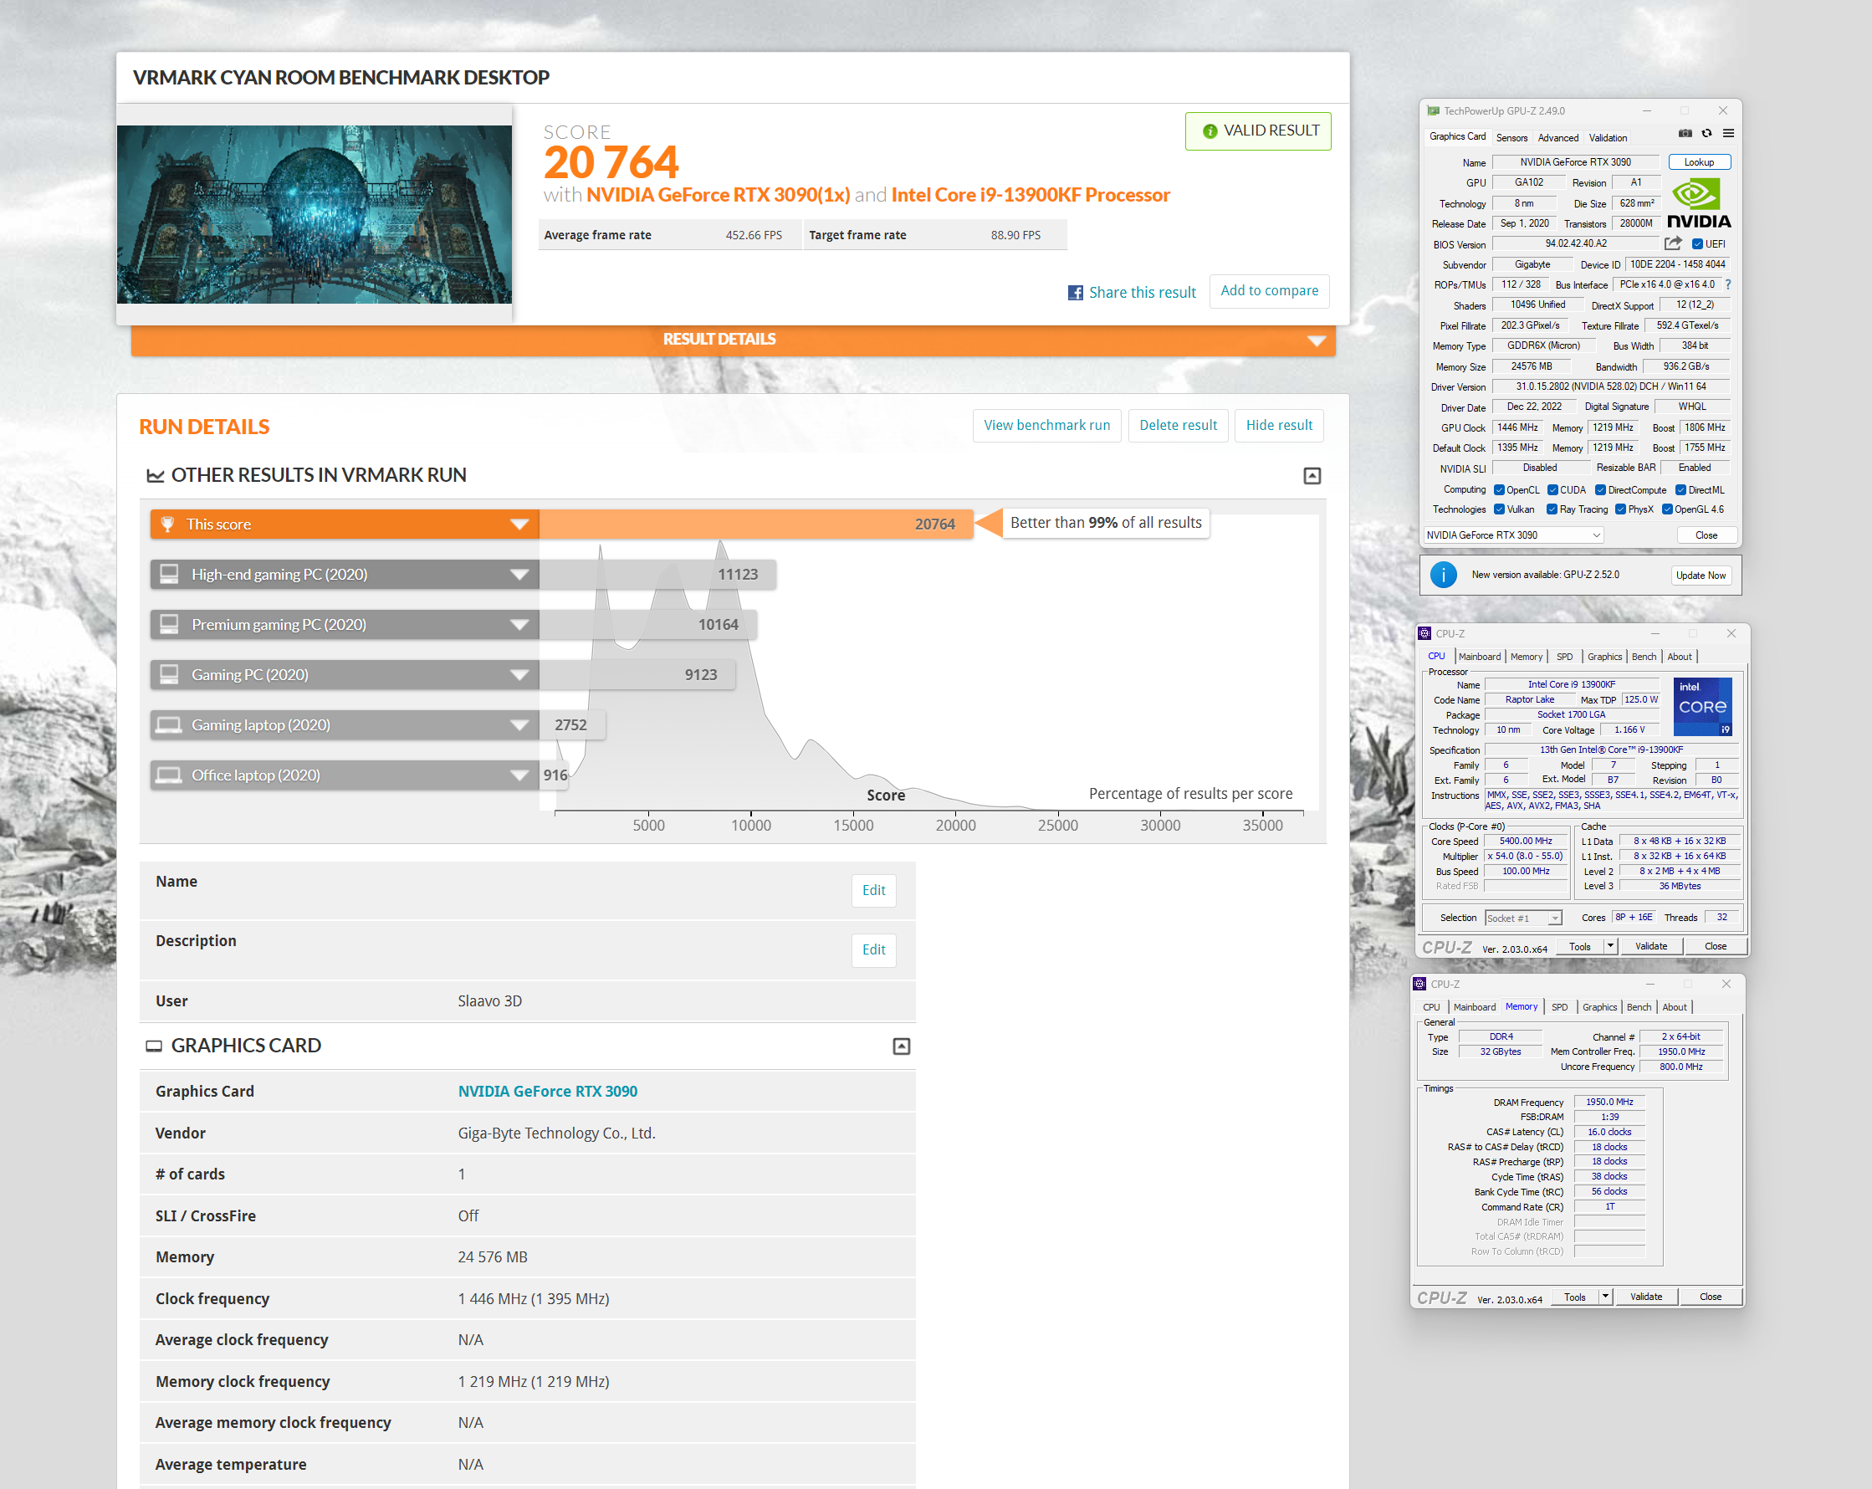
Task: Collapse the Graphics Card section
Action: coord(901,1046)
